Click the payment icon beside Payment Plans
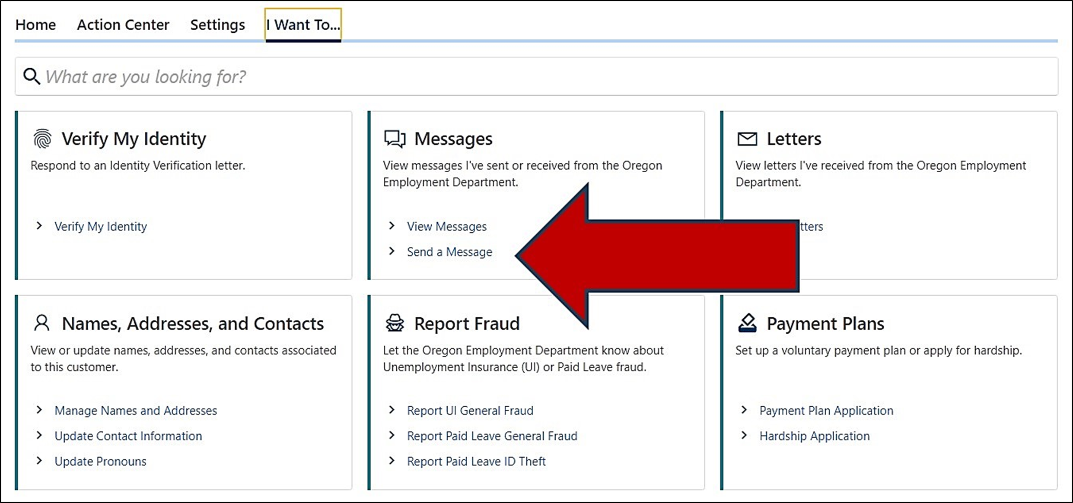 click(x=747, y=323)
